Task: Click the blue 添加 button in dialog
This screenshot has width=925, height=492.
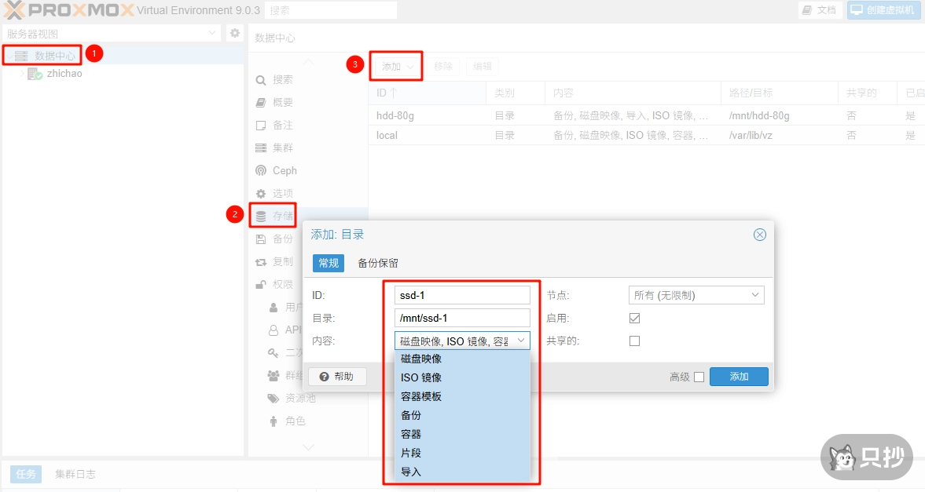Action: [738, 377]
